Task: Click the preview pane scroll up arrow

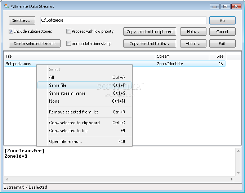Action: point(238,151)
